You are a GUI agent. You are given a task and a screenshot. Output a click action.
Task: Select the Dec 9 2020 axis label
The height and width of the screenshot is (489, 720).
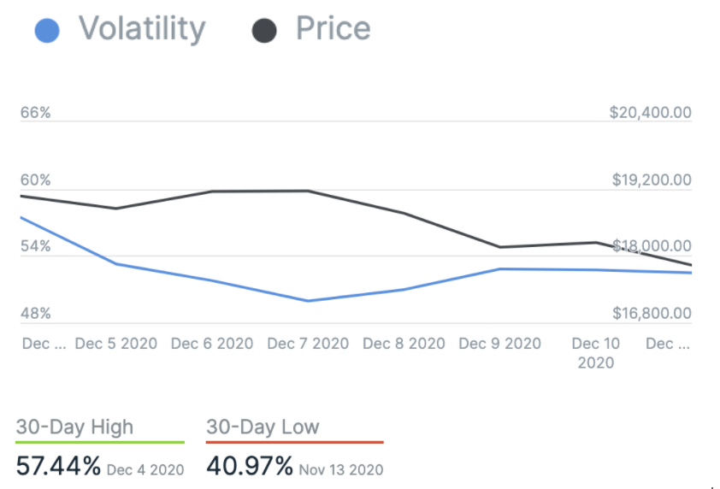[x=499, y=344]
